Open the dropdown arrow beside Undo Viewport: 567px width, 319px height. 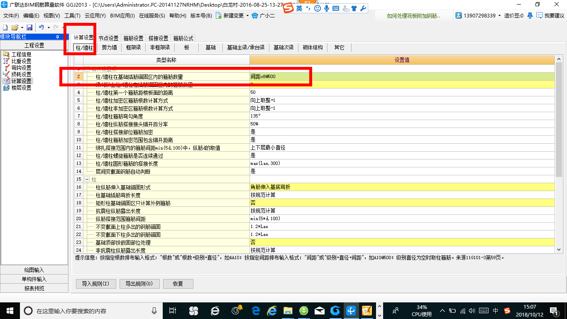tap(49, 27)
